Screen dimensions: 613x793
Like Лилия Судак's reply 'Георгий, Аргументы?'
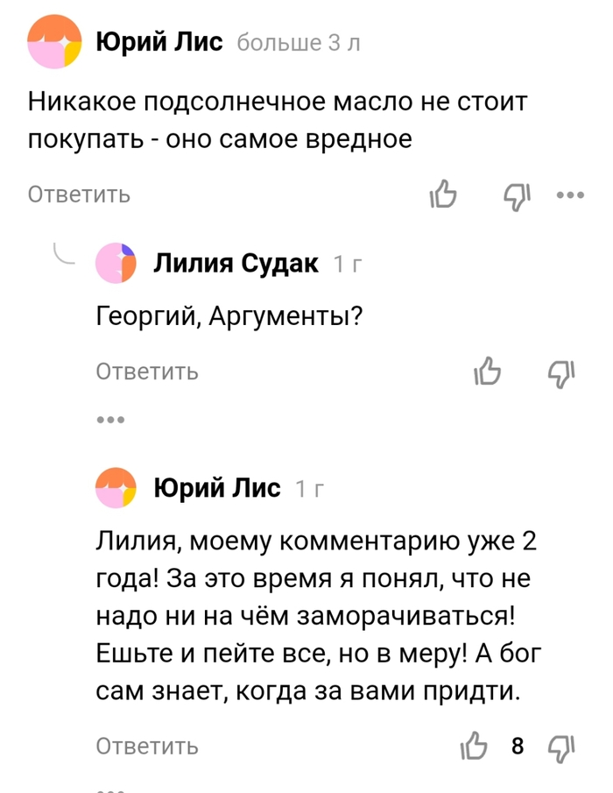tap(486, 372)
